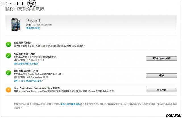Select the 電話技術支援：有效 heading

[25, 54]
